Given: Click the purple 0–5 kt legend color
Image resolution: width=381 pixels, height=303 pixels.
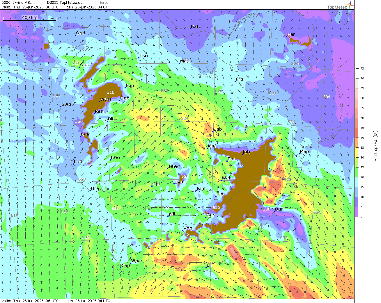Looking at the screenshot, I should click(356, 212).
